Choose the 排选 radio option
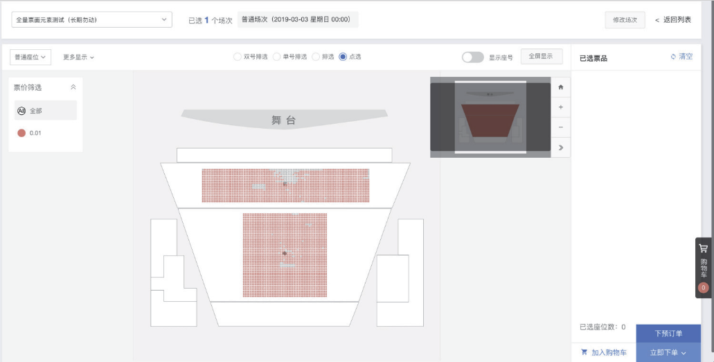This screenshot has width=714, height=362. tap(316, 57)
